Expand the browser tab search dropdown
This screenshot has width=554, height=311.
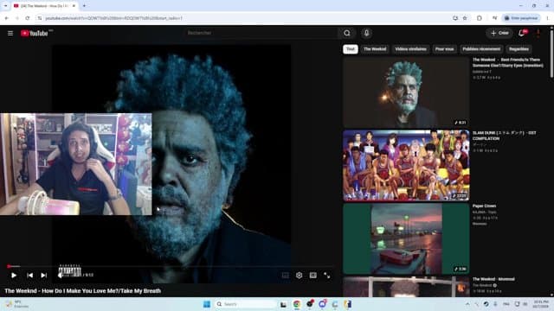click(x=5, y=6)
